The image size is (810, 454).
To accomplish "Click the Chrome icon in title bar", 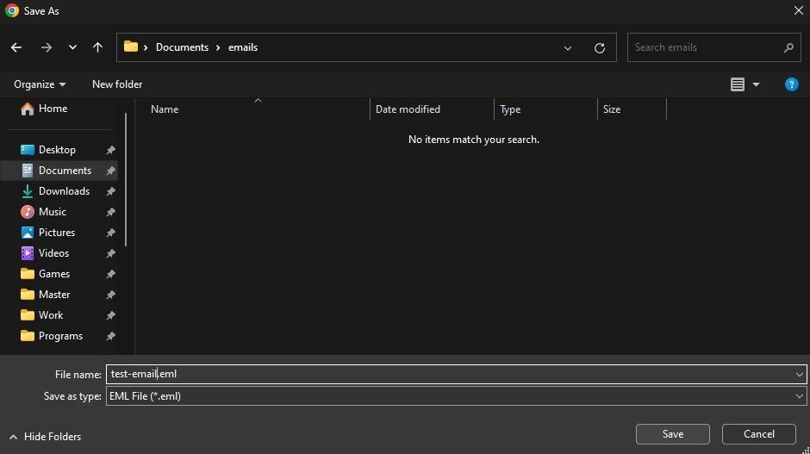I will click(12, 10).
